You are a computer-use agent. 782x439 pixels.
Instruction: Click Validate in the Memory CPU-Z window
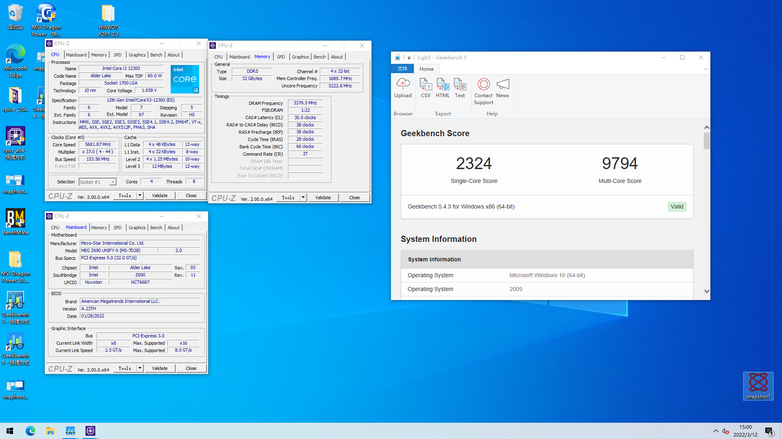323,198
